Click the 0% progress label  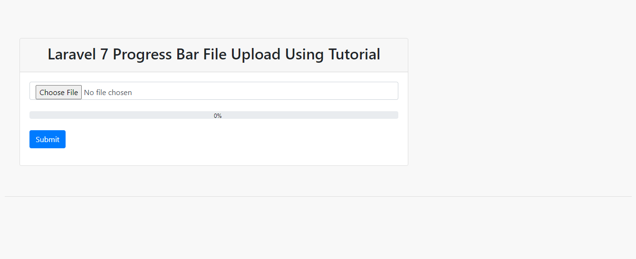218,115
